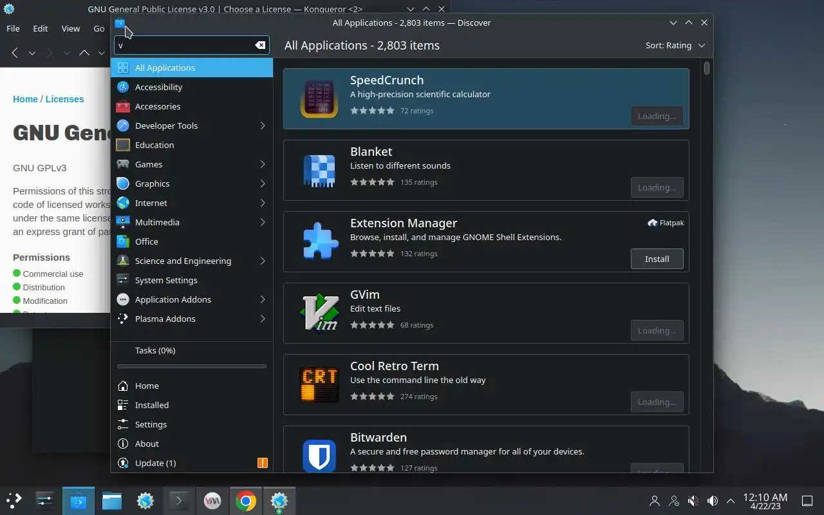Open application launcher in the taskbar

[x=14, y=500]
